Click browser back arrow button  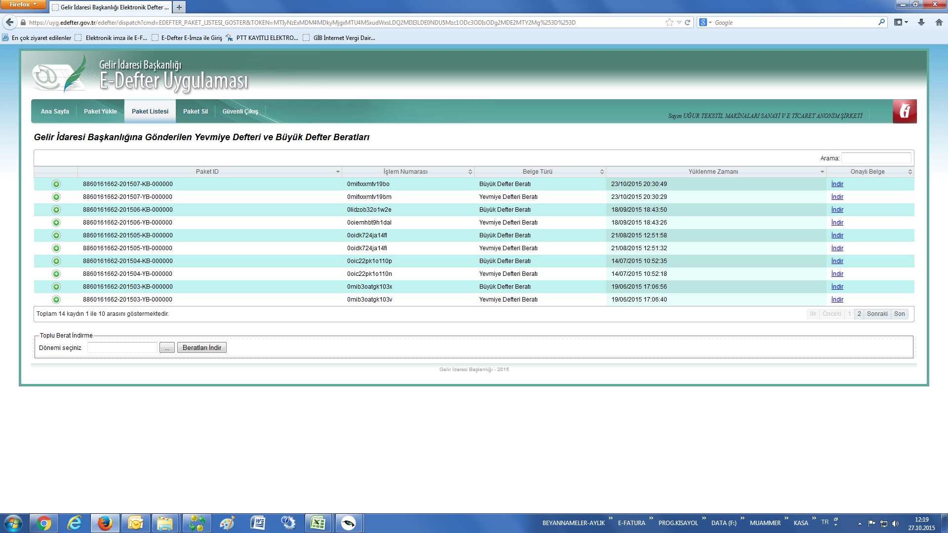pos(9,22)
